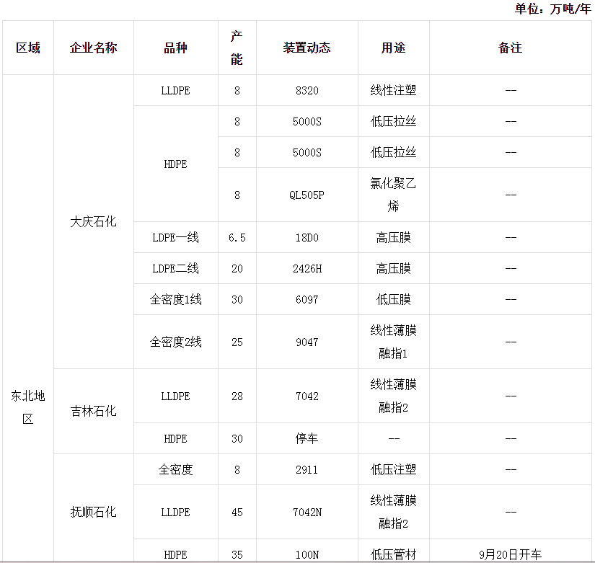595x563 pixels.
Task: Click the 备注 column header
Action: pos(511,48)
